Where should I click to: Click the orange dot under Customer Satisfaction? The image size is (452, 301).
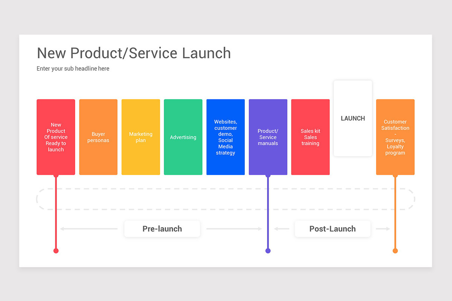(395, 250)
